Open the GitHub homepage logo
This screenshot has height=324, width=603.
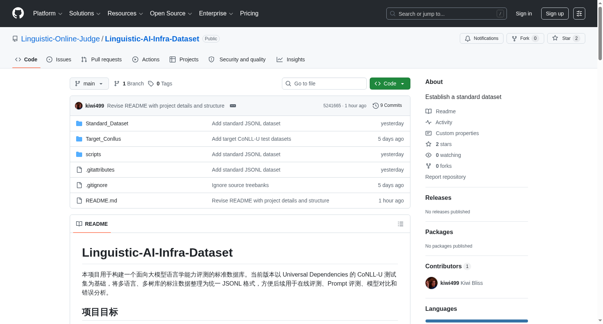(18, 13)
